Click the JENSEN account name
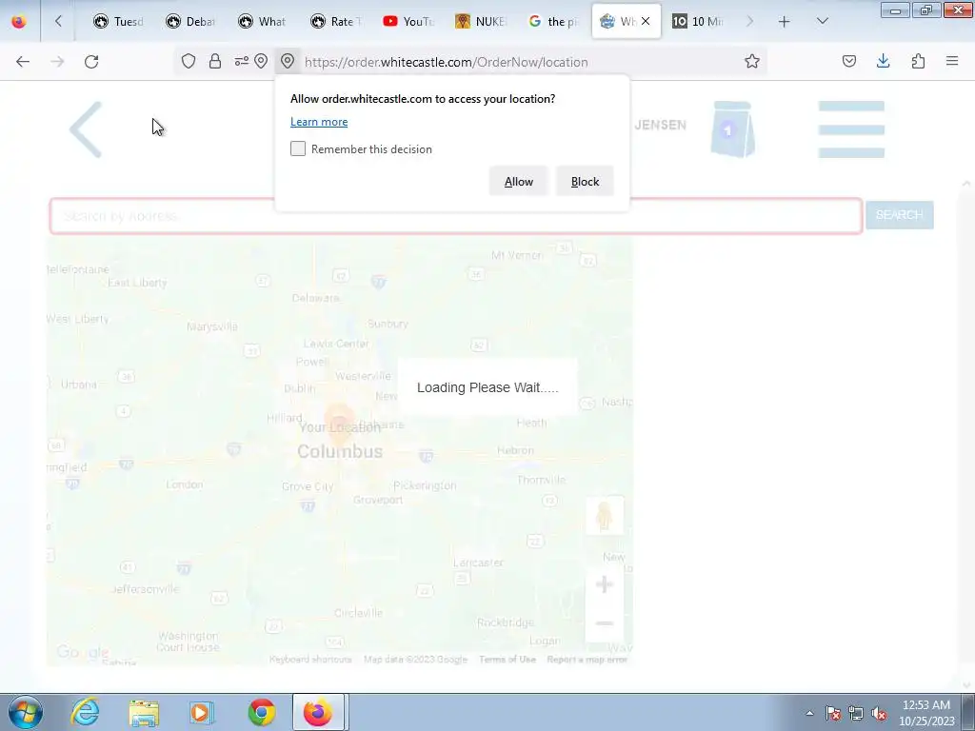Screen dimensions: 975x731 click(x=661, y=125)
